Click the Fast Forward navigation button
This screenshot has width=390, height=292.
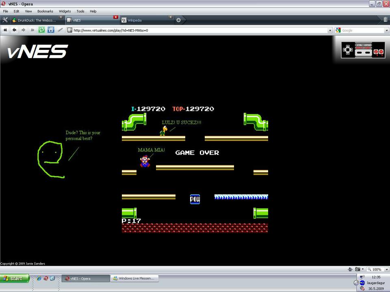point(32,30)
